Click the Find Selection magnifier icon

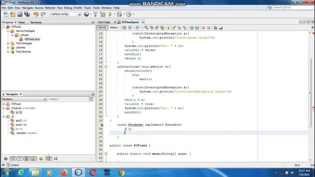click(x=146, y=28)
